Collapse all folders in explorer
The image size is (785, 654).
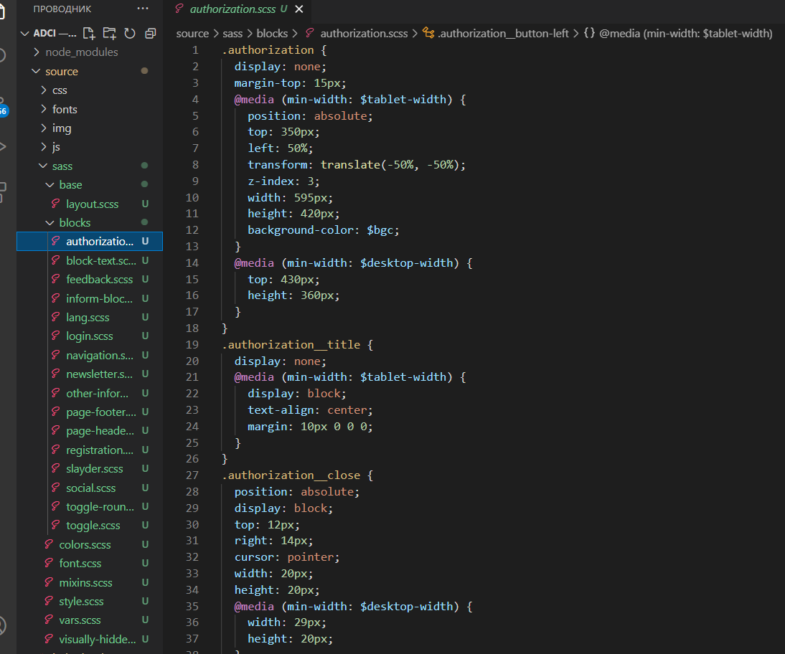tap(150, 33)
